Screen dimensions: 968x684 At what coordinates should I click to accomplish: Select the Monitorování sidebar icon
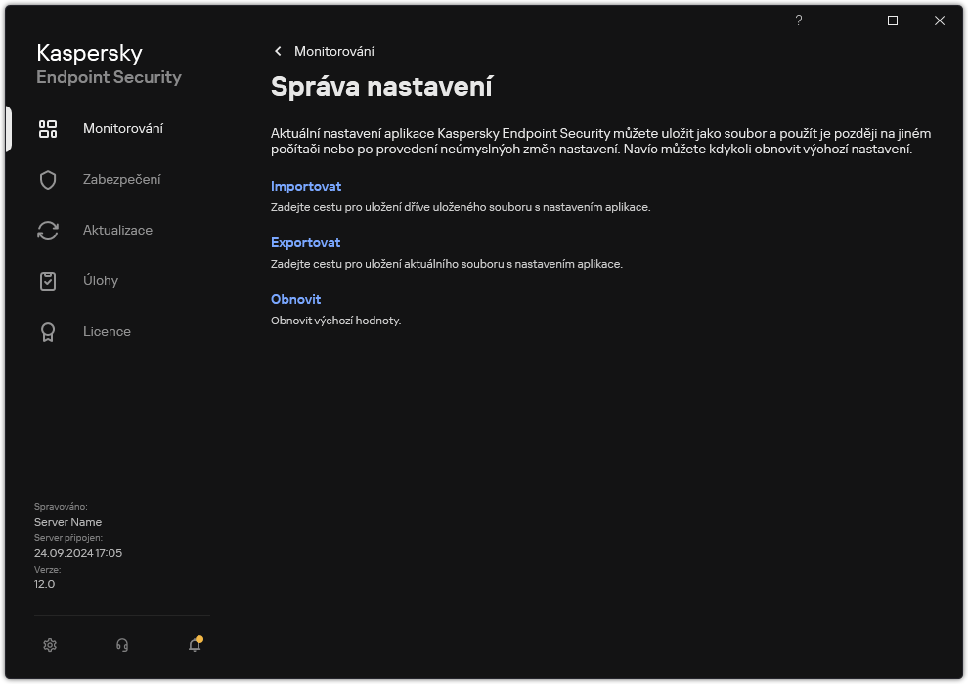(48, 128)
